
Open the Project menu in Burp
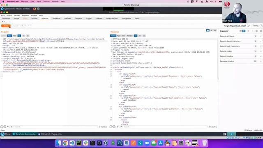point(9,16)
